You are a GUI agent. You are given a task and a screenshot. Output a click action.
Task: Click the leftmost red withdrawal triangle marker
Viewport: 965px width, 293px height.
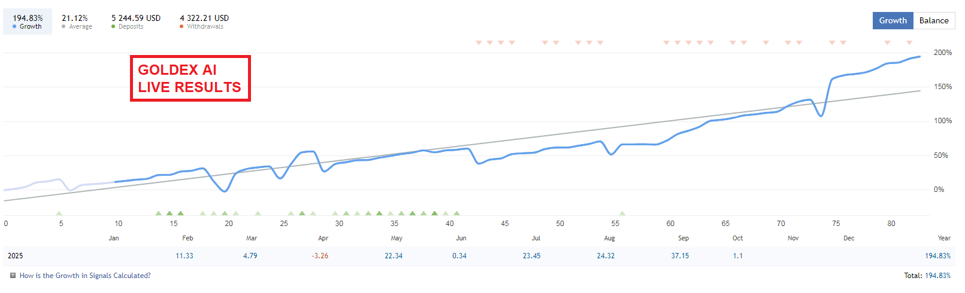point(479,42)
